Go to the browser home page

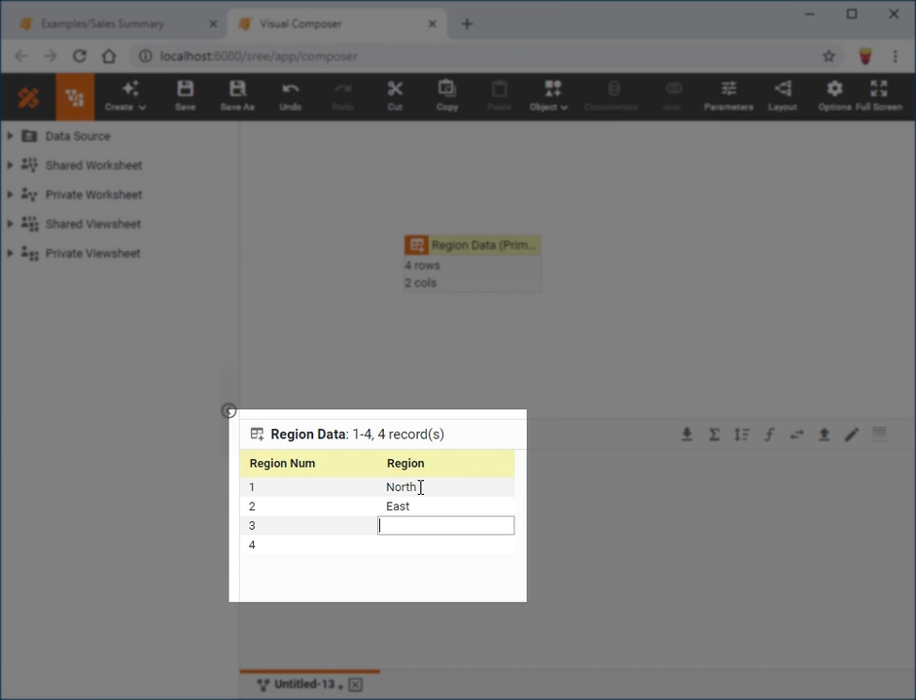[x=109, y=56]
